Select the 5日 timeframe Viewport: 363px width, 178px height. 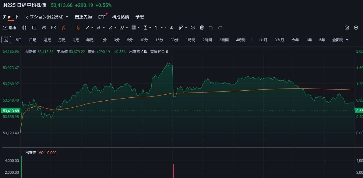[x=19, y=40]
